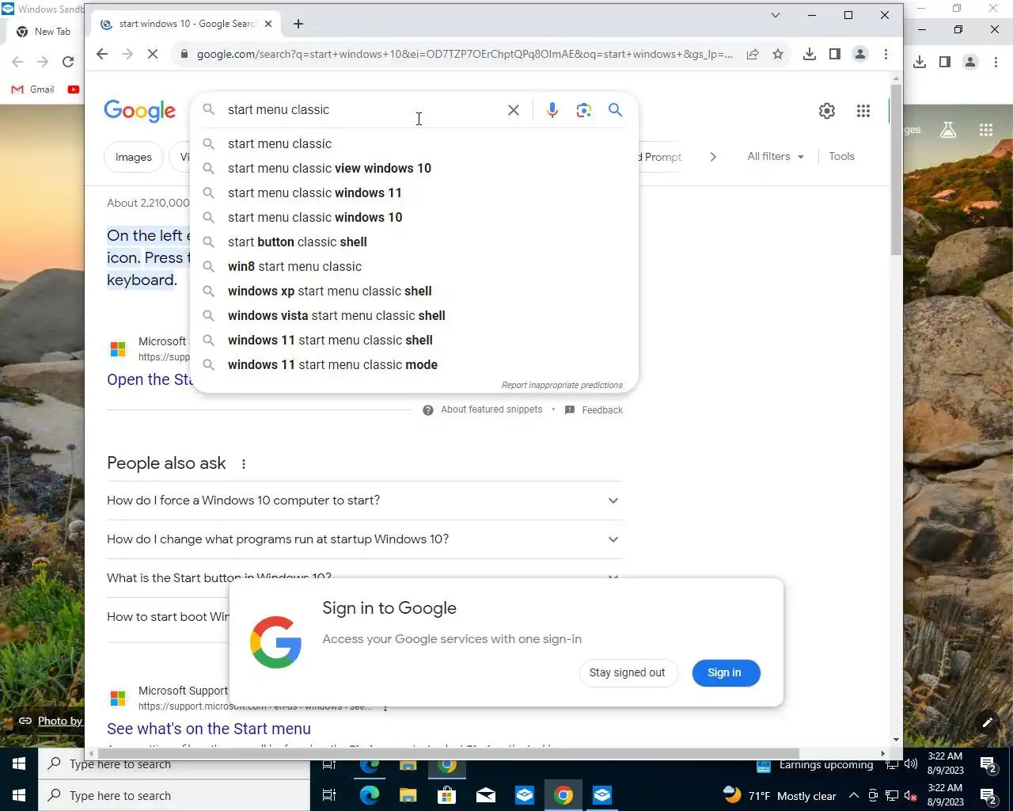Go back in the front Chrome window
Viewport: 1013px width, 811px height.
point(101,54)
